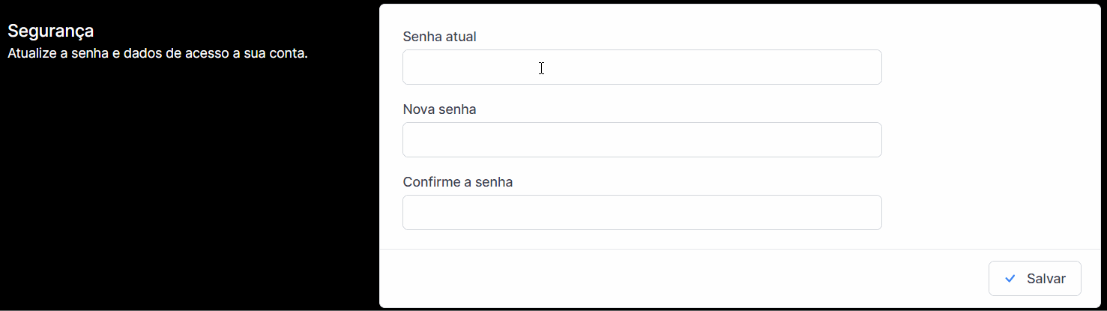This screenshot has height=311, width=1107.
Task: Click the word "Atualize" in the description
Action: (x=30, y=54)
